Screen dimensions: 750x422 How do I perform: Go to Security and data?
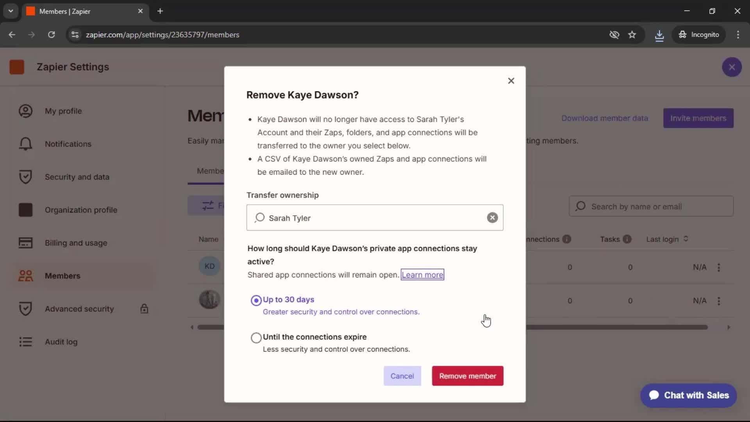pos(77,177)
